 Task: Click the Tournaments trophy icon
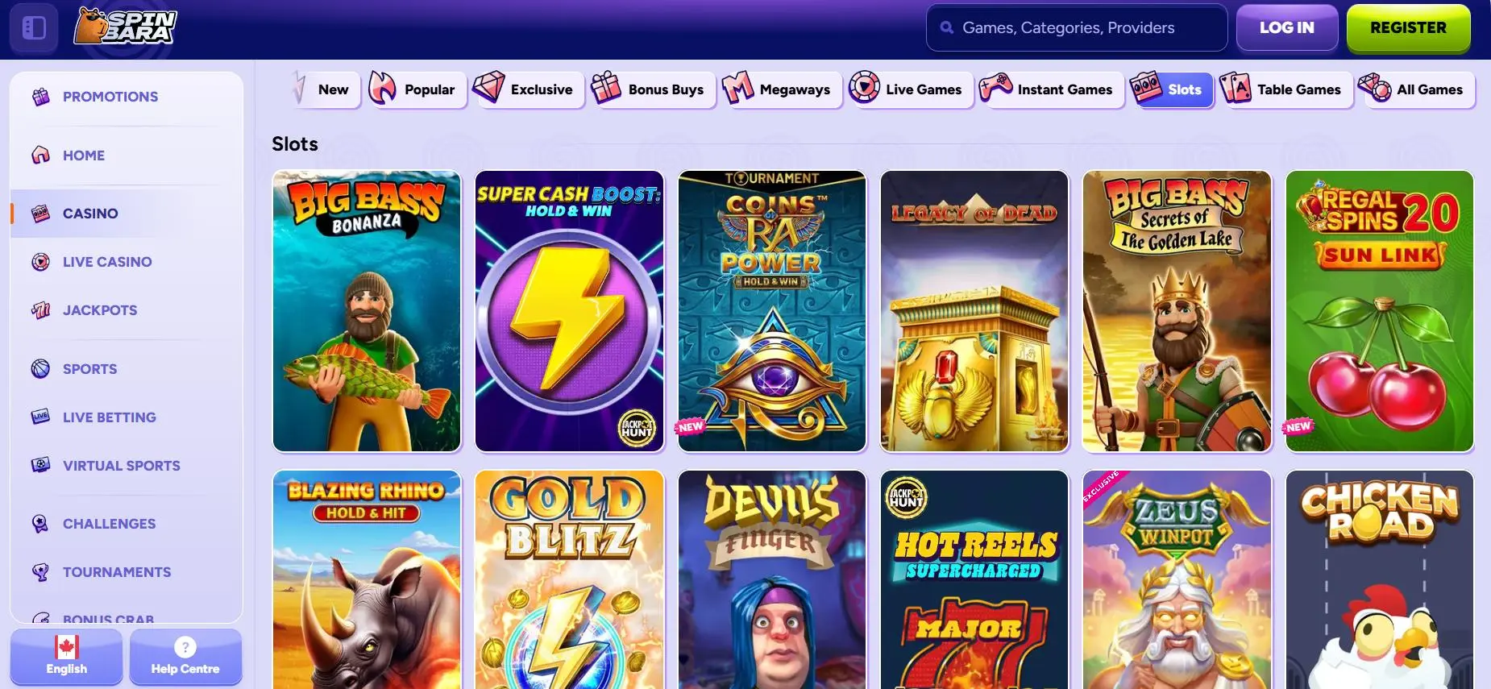(41, 572)
